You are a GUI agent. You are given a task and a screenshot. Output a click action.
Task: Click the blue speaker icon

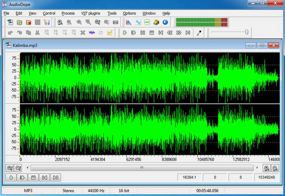[x=165, y=22]
